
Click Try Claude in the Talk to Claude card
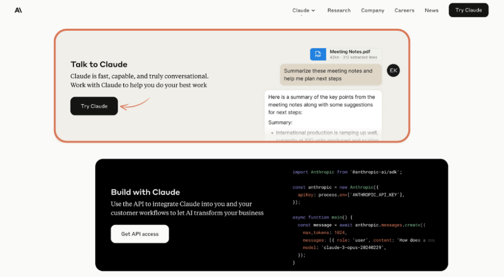94,106
